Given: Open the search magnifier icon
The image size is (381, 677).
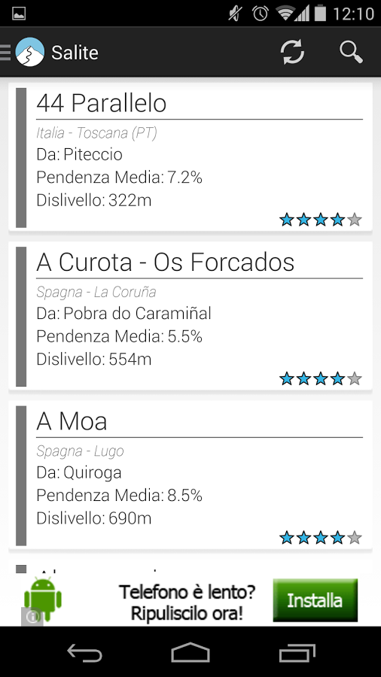Looking at the screenshot, I should pos(351,52).
